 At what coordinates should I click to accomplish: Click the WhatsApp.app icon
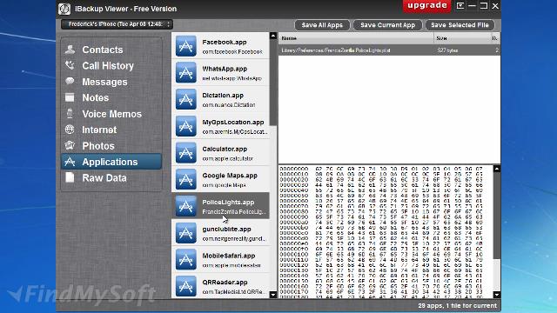coord(185,73)
